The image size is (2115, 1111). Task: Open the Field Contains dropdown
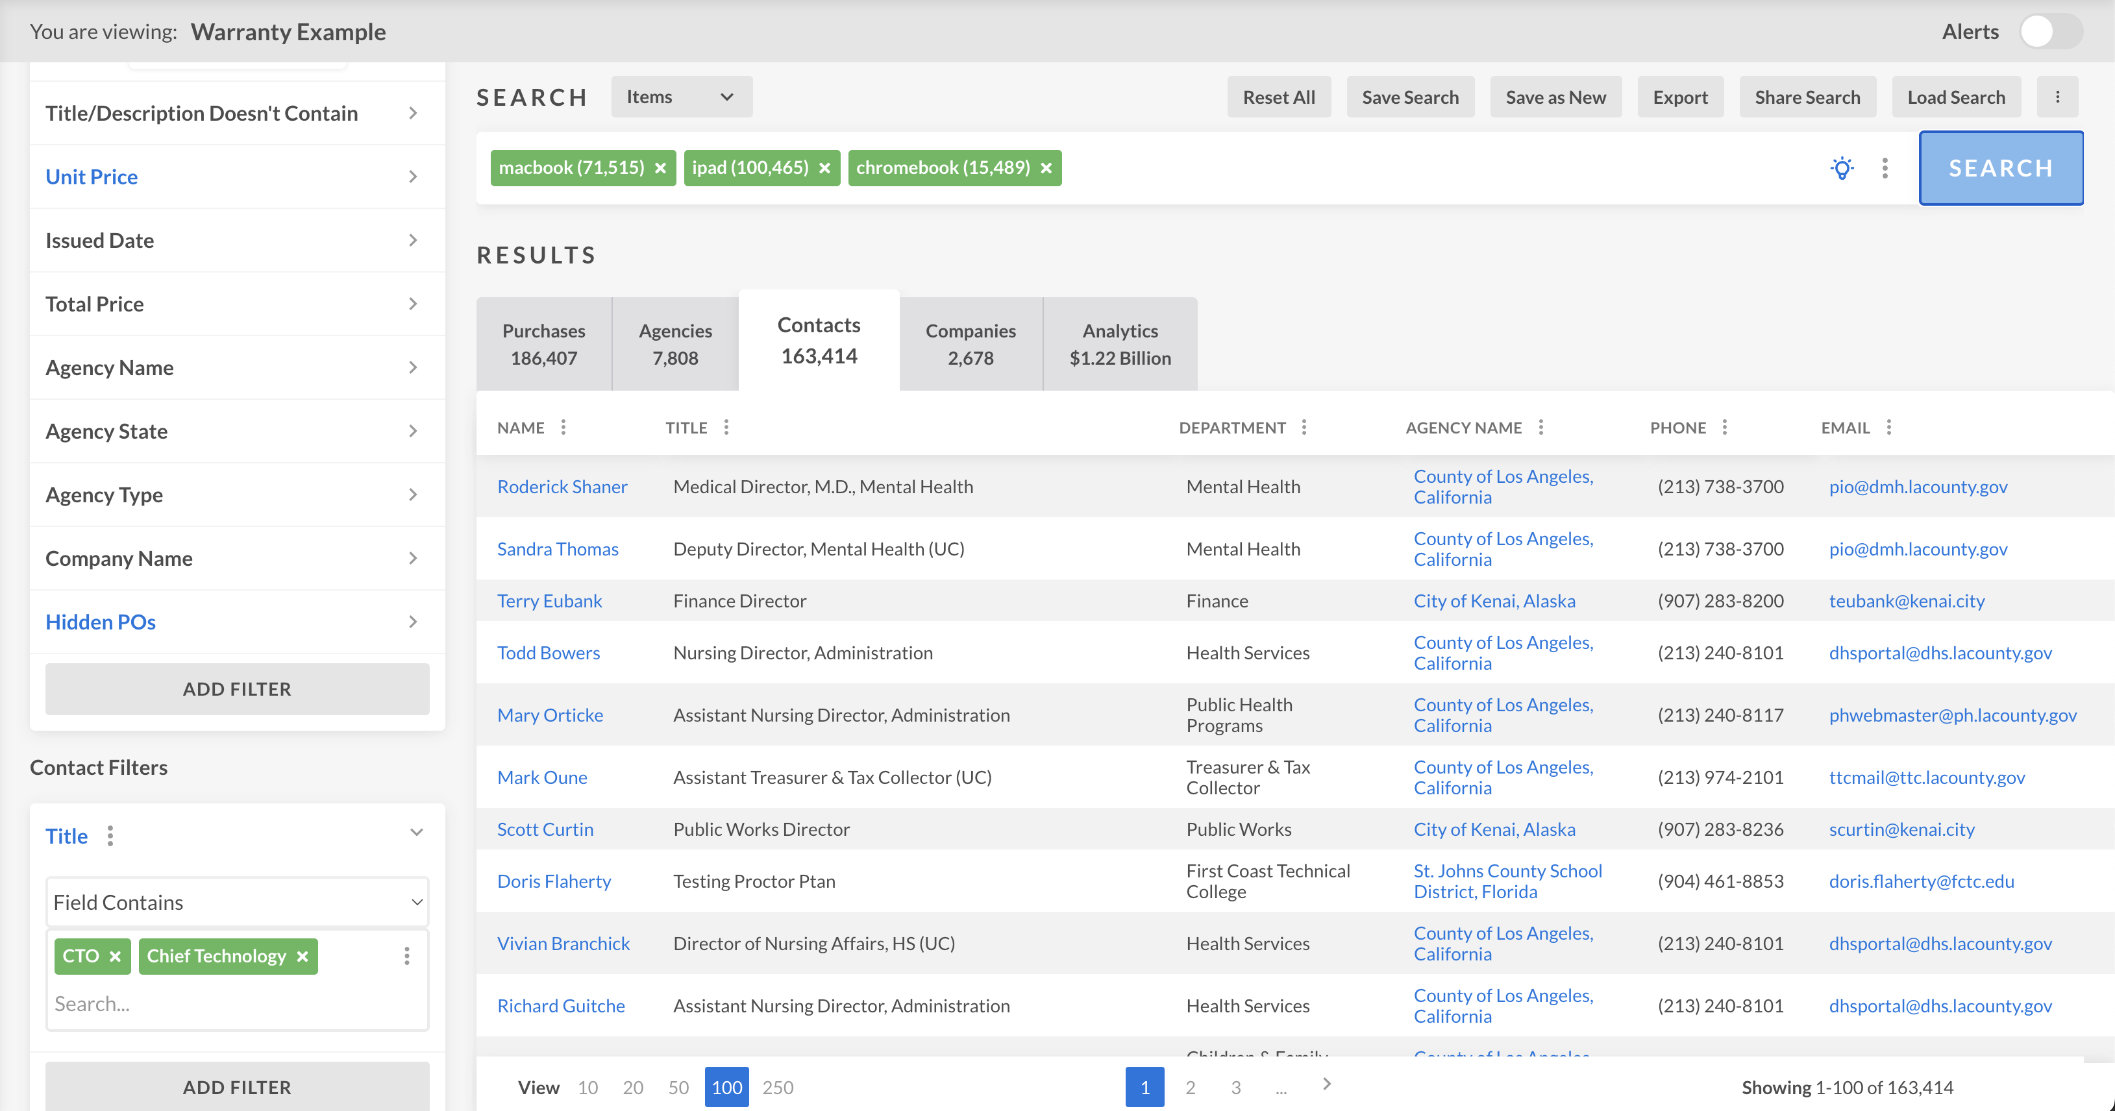pos(238,903)
